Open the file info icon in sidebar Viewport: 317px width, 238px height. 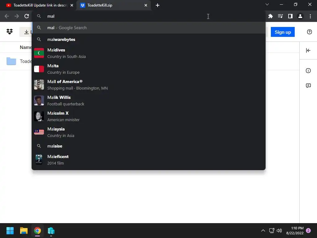pos(308,71)
